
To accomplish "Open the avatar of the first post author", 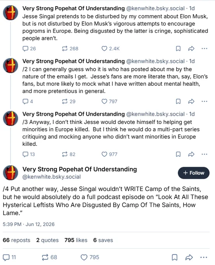I will coord(10,13).
